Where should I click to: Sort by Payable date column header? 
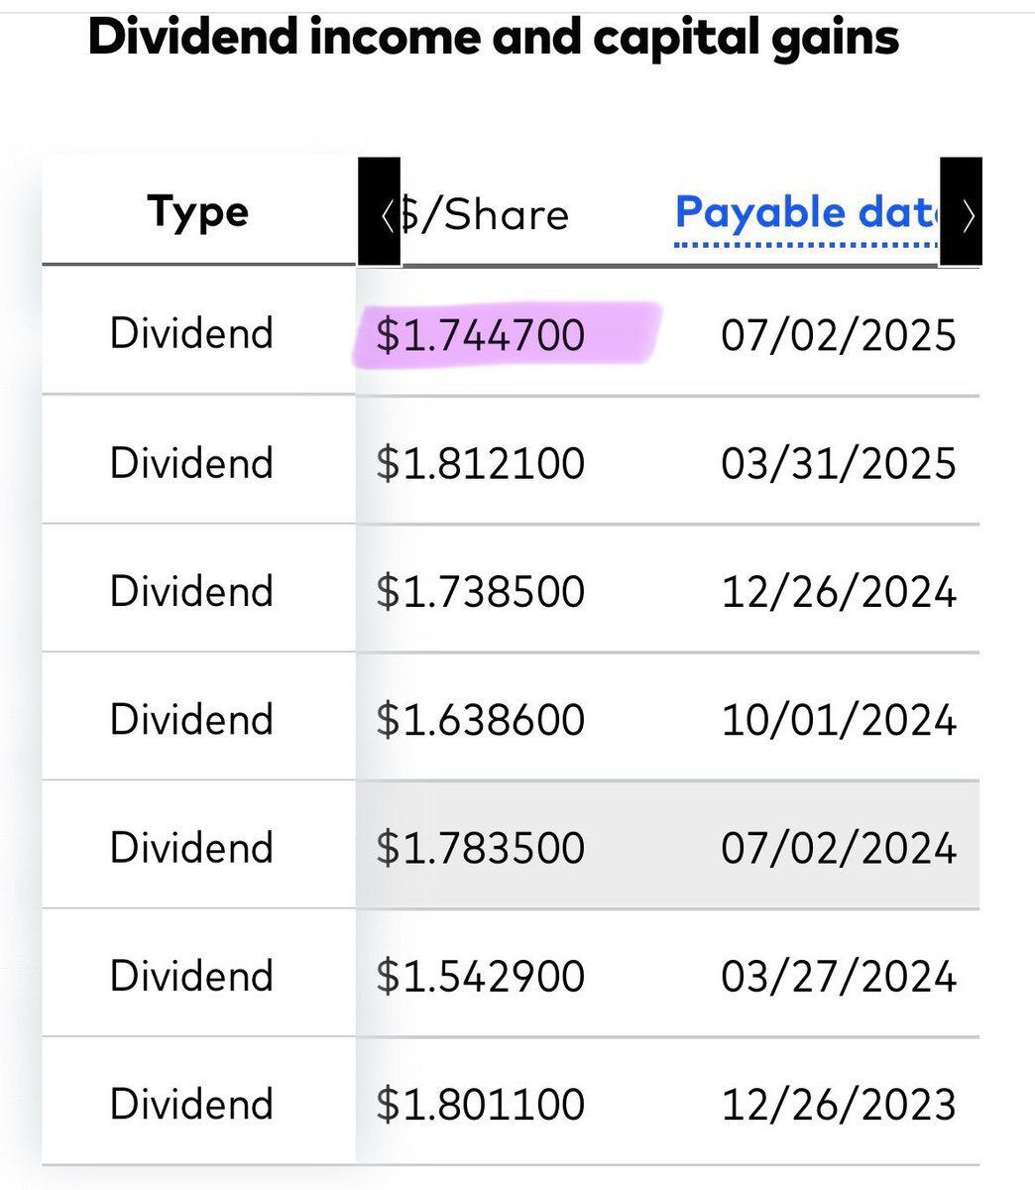click(x=807, y=212)
